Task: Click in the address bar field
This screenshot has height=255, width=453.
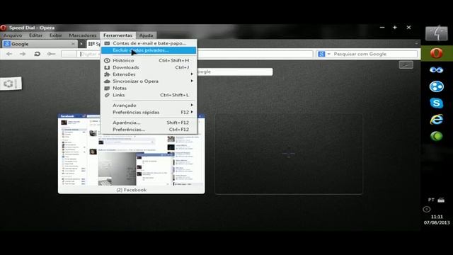Action: coord(187,54)
